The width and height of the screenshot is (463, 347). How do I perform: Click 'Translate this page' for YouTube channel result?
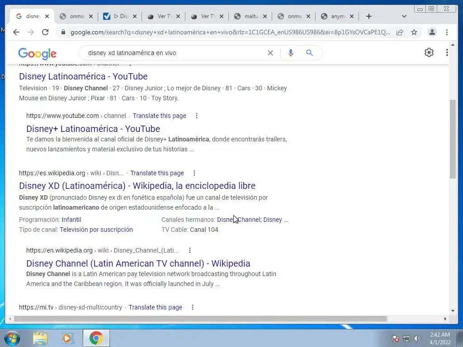point(160,116)
